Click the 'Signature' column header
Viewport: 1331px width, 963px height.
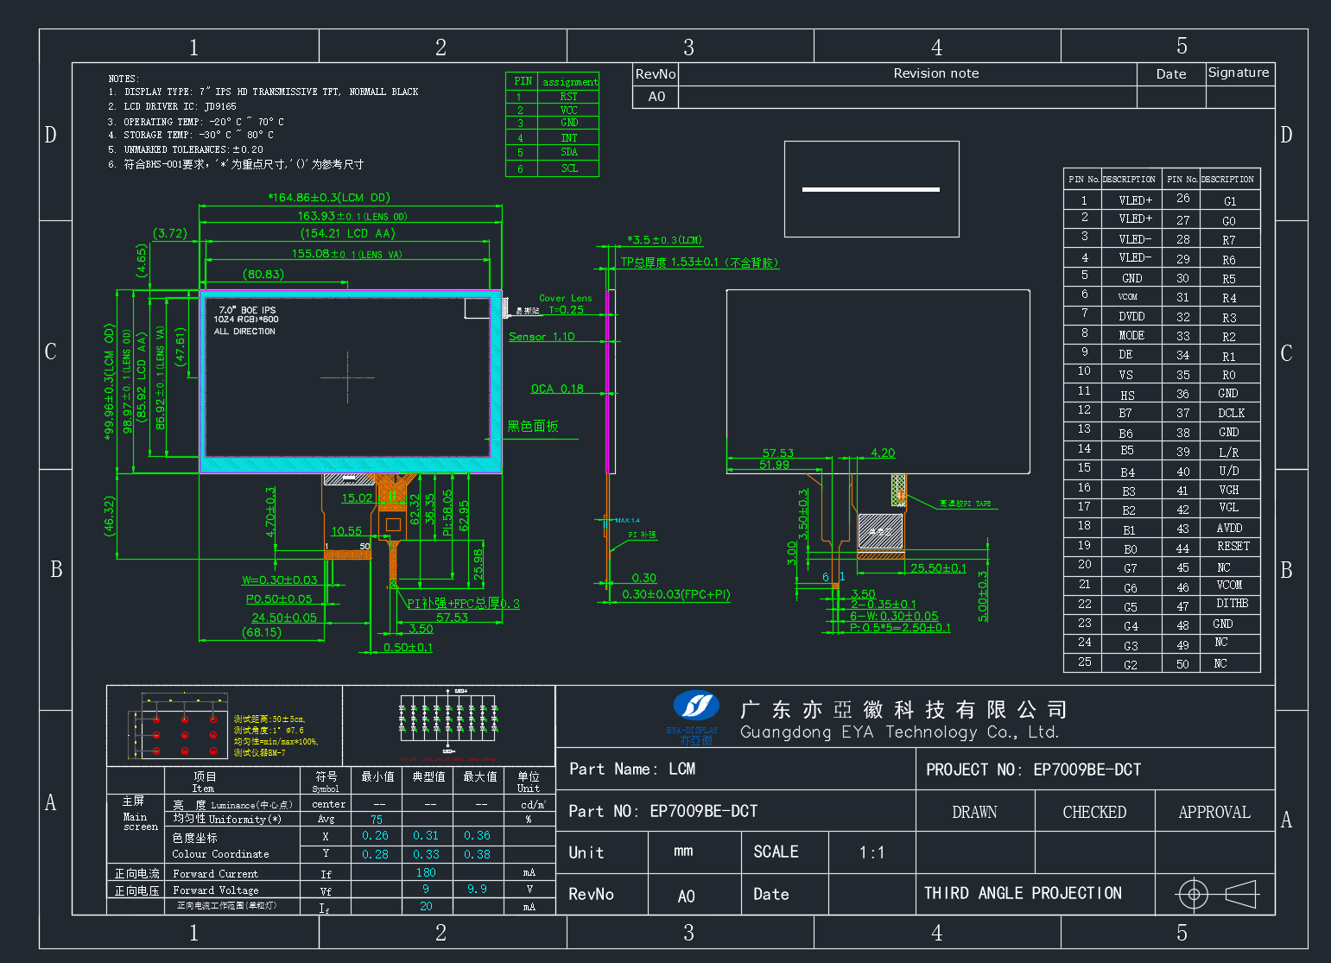click(x=1239, y=73)
